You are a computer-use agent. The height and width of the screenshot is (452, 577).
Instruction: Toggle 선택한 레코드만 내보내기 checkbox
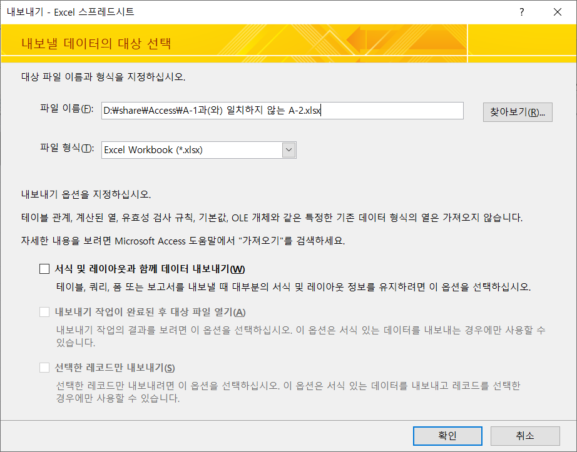tap(44, 368)
